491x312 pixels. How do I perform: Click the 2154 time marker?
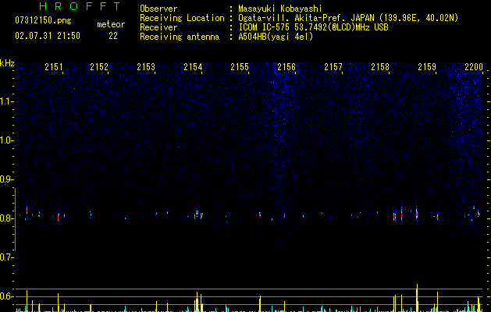[193, 66]
